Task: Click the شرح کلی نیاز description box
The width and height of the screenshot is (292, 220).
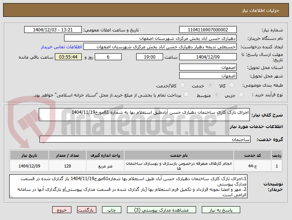Action: [x=144, y=115]
